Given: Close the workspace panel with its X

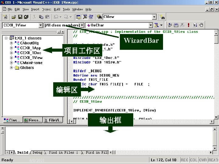Looking at the screenshot, I should tap(63, 32).
